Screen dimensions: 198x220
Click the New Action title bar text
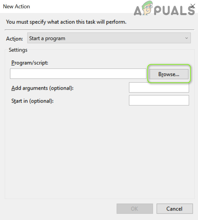17,6
